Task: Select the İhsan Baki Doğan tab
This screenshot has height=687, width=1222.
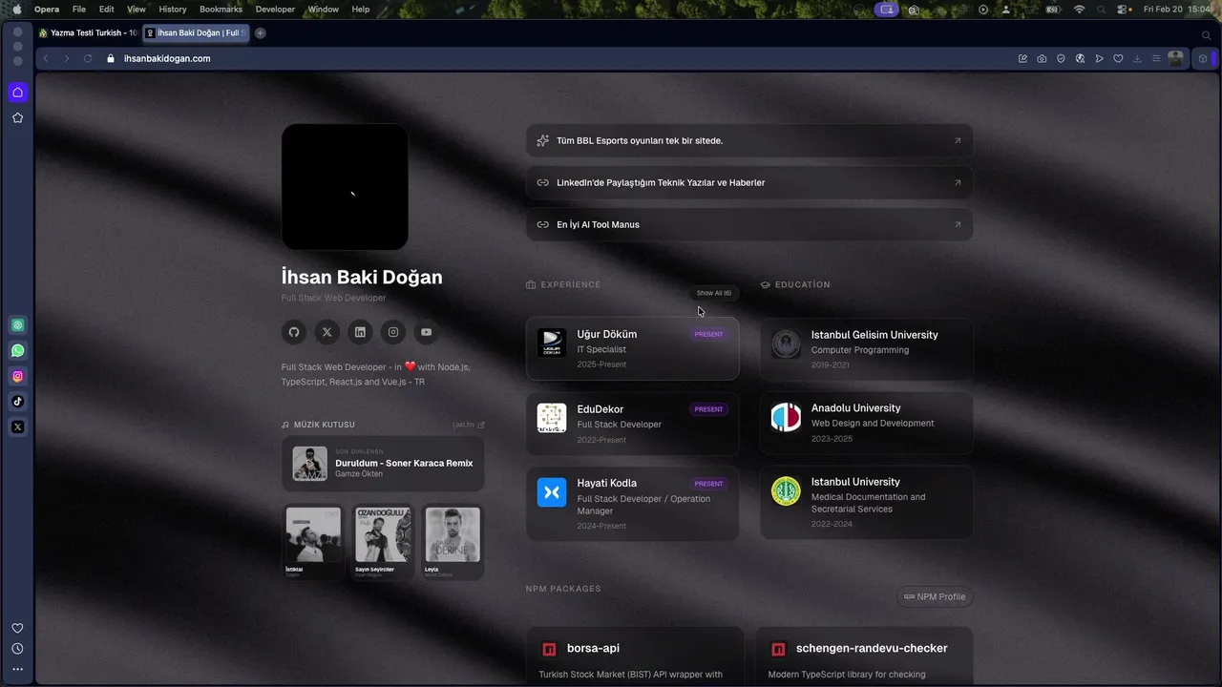Action: click(x=197, y=32)
